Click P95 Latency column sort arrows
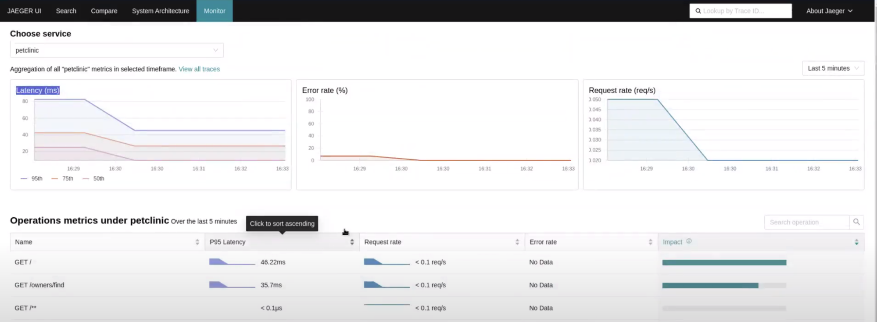Screen dimensions: 877x322 pyautogui.click(x=352, y=242)
